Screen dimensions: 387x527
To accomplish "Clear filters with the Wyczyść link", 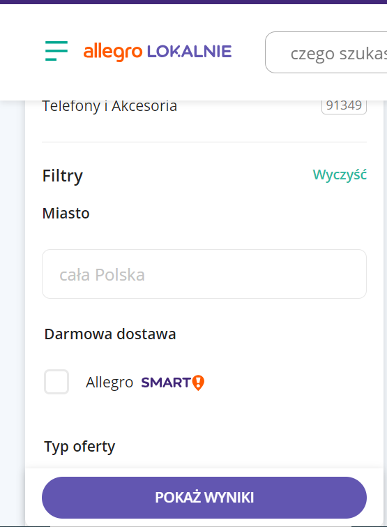I will (x=340, y=175).
